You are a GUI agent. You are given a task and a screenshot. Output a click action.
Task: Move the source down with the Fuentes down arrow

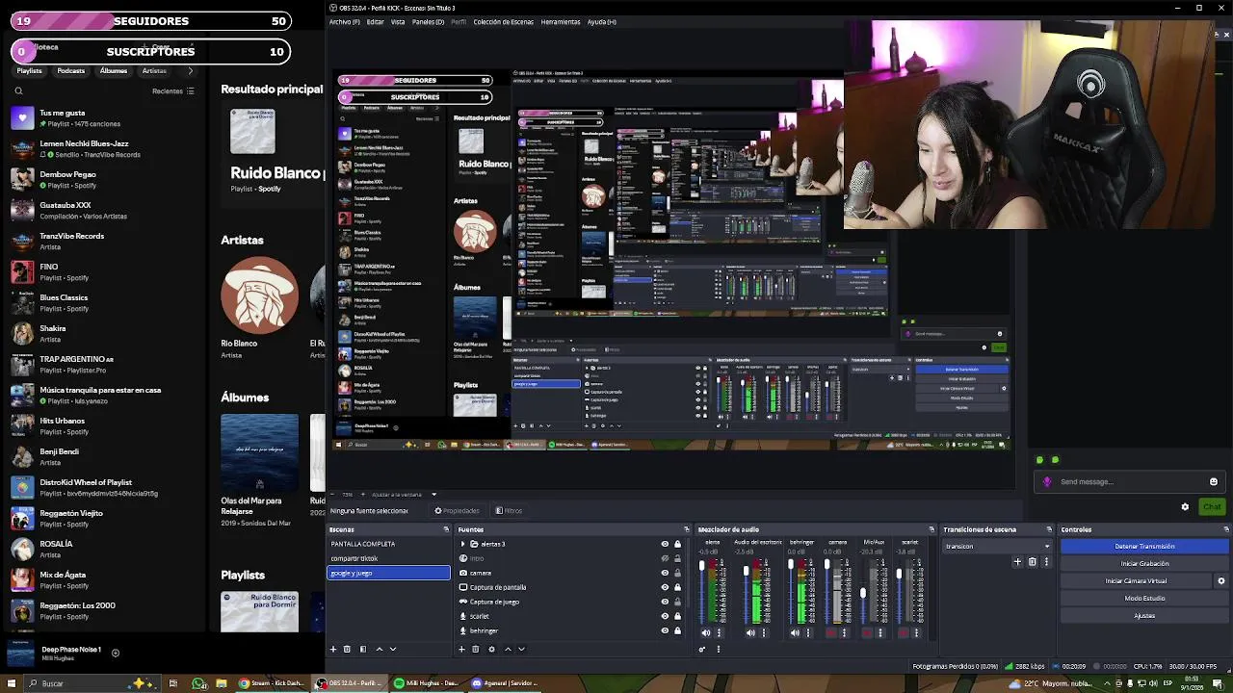pyautogui.click(x=521, y=649)
